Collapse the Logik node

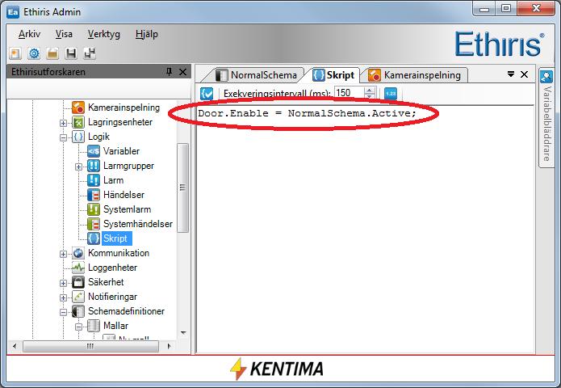point(63,137)
